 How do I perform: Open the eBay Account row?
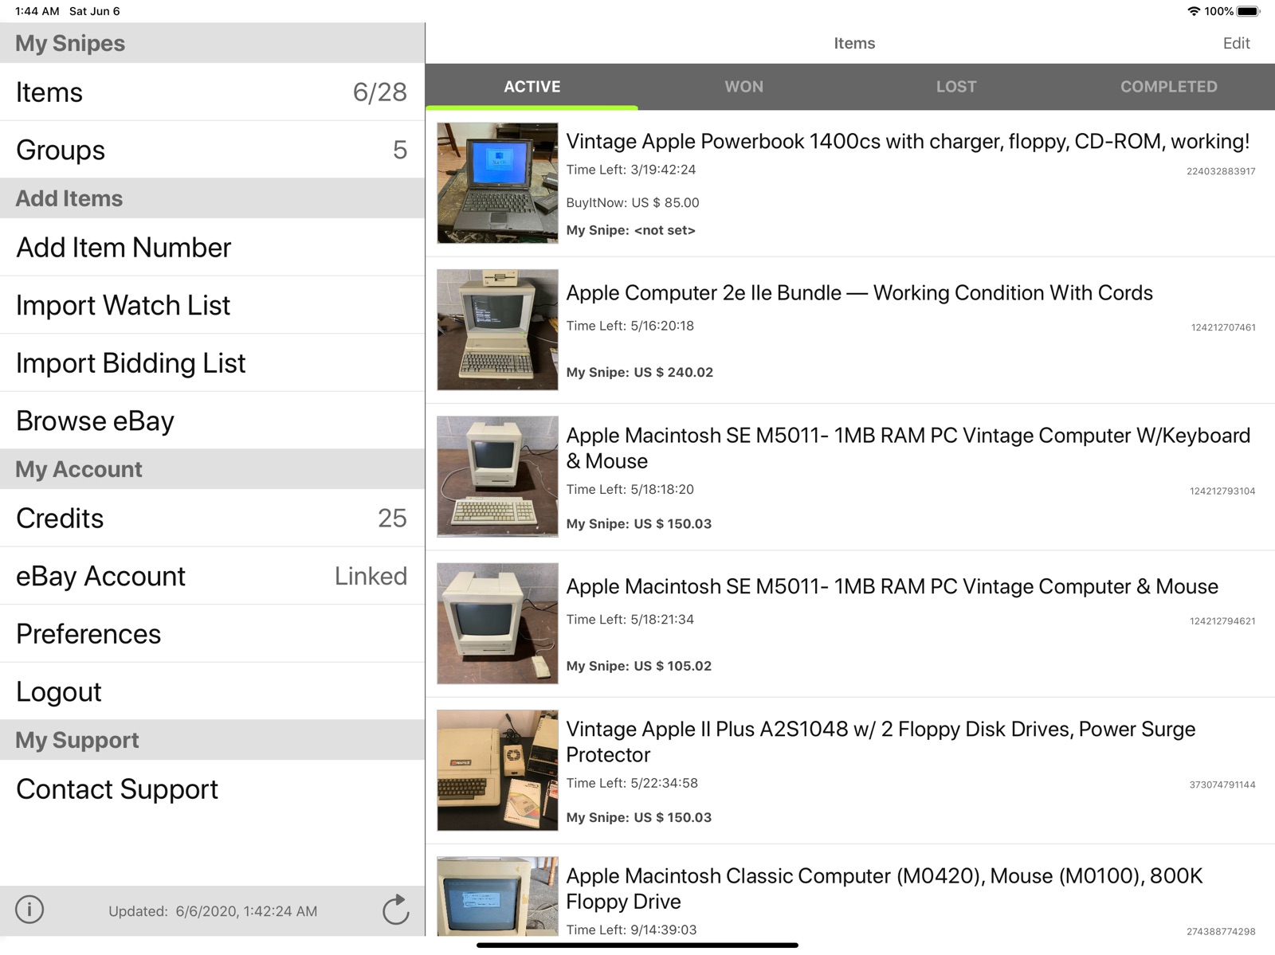click(212, 576)
